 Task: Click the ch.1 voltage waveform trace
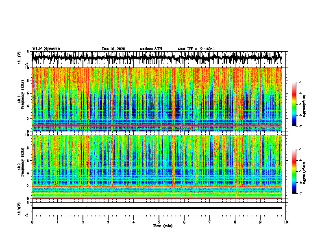click(157, 57)
